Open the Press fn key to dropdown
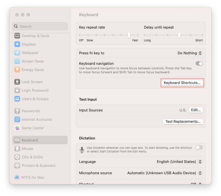 [190, 53]
